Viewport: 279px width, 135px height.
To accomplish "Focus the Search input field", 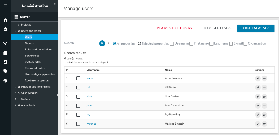I will point(81,43).
